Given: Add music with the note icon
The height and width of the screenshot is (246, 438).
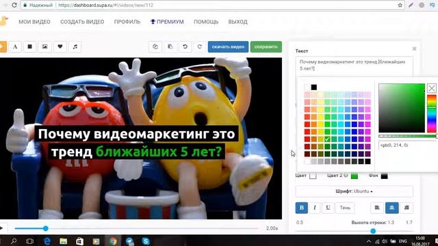Looking at the screenshot, I should [75, 46].
